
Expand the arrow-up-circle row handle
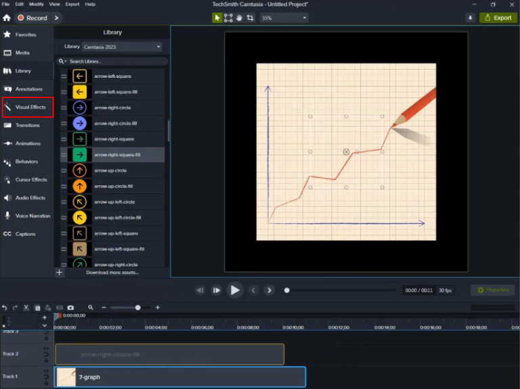tap(64, 170)
